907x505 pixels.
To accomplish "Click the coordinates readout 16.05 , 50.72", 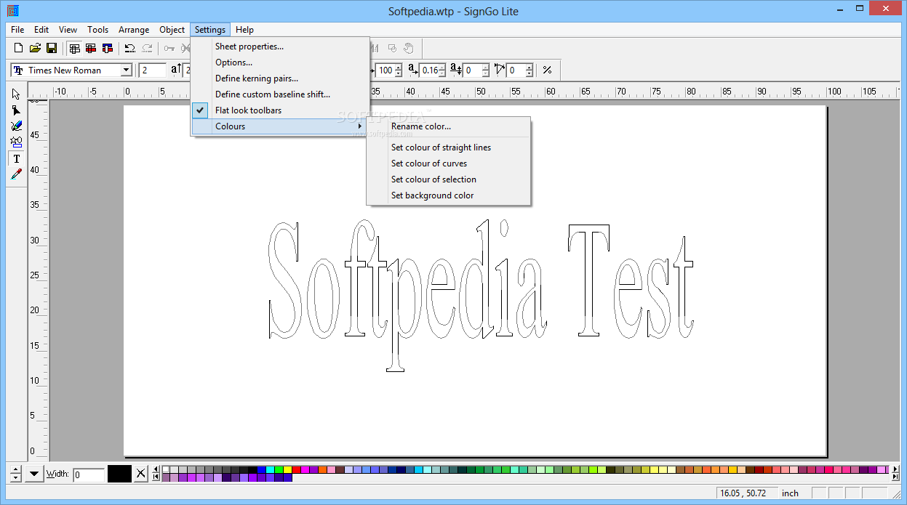I will click(x=743, y=493).
